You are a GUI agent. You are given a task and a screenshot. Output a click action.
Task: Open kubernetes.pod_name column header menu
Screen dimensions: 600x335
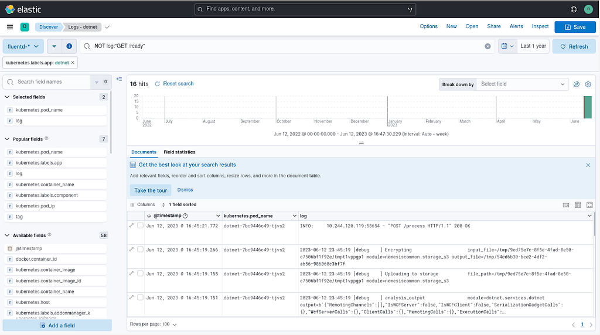point(294,216)
